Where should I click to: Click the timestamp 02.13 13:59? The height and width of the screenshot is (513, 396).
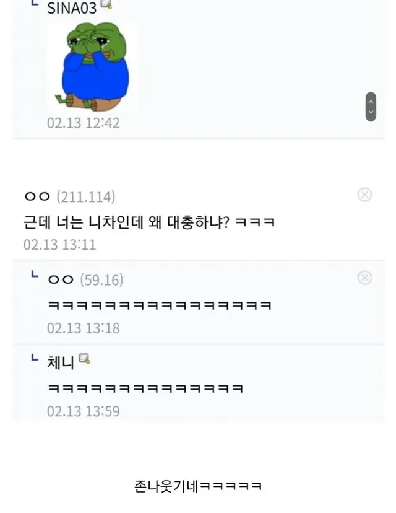[x=83, y=411]
